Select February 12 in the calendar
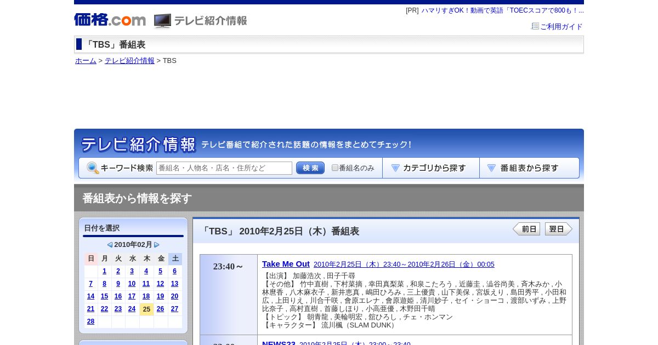 click(160, 284)
